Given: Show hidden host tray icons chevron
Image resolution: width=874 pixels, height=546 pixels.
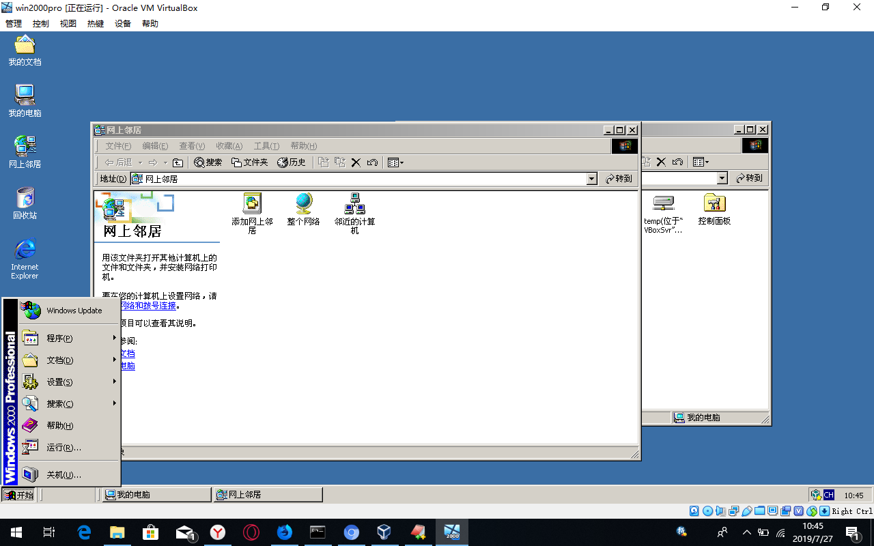Looking at the screenshot, I should pos(746,532).
